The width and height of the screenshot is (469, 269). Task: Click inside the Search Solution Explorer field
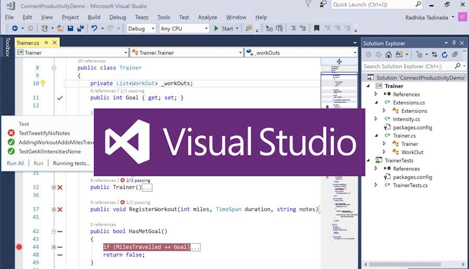point(408,66)
